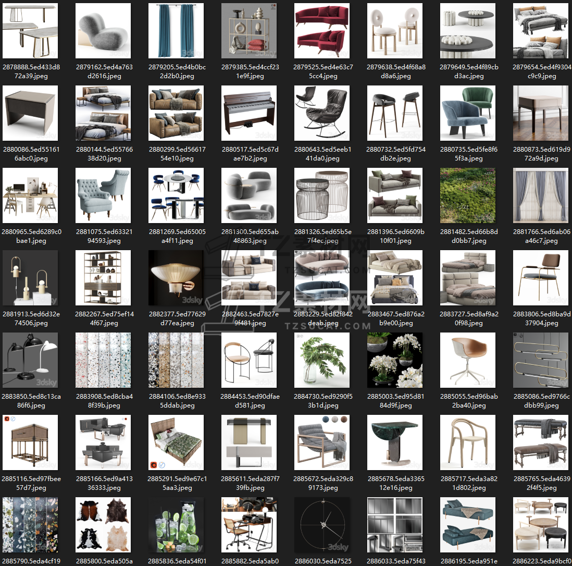Select the upholstered benches thumbnail 2885765
Viewport: 572px width, 566px height.
[x=541, y=442]
